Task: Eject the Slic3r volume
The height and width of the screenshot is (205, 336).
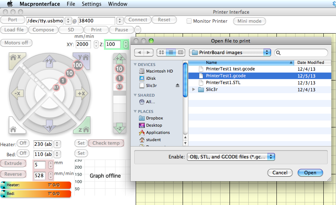Action: coord(178,86)
